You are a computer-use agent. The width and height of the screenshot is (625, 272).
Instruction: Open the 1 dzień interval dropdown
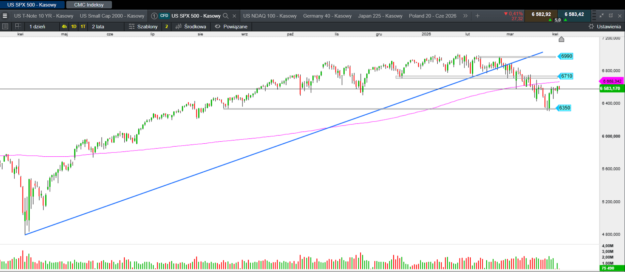coord(38,26)
